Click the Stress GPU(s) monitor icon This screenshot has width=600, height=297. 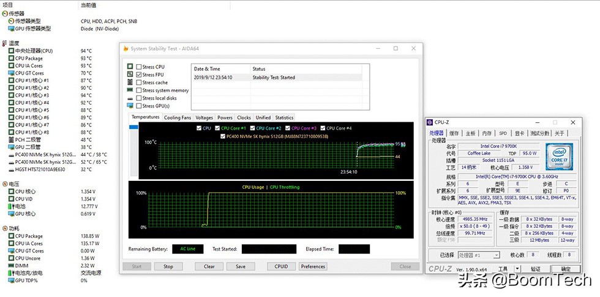coord(130,106)
